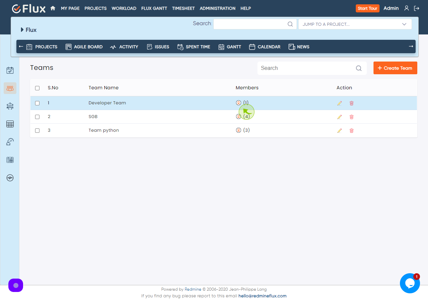Click Developer Team name text

(x=107, y=103)
